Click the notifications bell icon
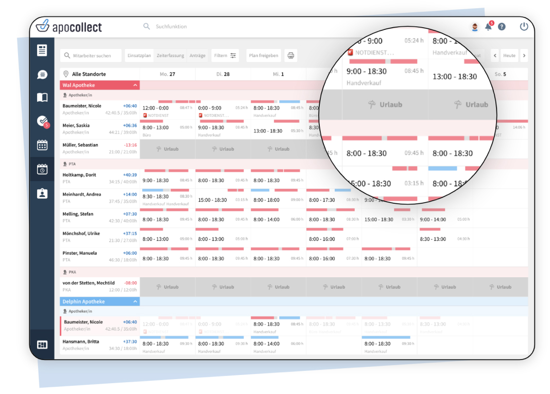Image resolution: width=550 pixels, height=394 pixels. (x=488, y=27)
